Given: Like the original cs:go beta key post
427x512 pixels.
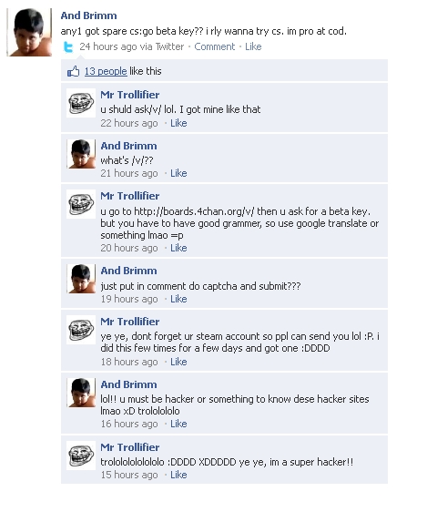Looking at the screenshot, I should click(253, 46).
